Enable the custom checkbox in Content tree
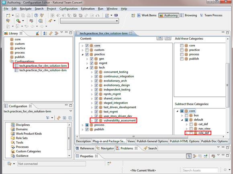233x174 pixels. 87,50
